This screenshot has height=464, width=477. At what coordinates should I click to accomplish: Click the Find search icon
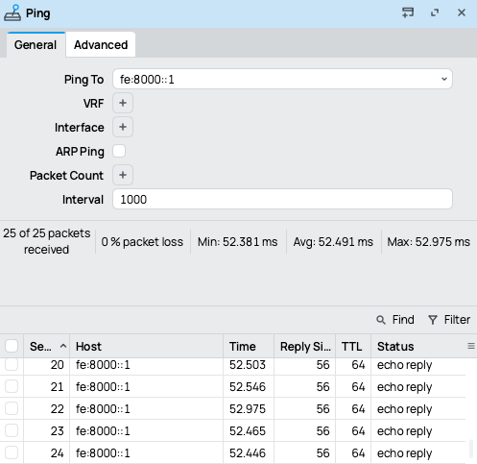(x=381, y=320)
